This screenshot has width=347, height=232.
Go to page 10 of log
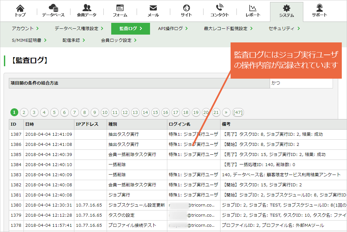click(x=105, y=113)
